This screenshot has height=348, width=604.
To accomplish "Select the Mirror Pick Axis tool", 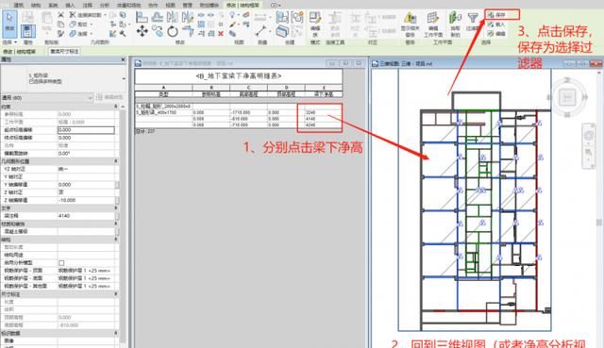I will pyautogui.click(x=172, y=17).
